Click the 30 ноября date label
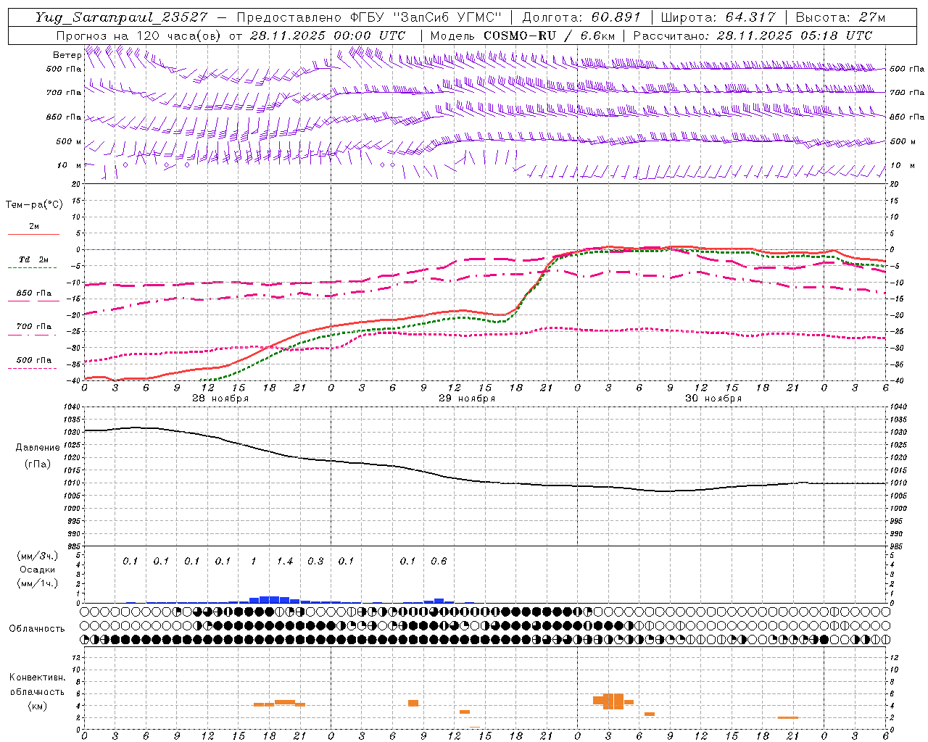 pos(713,398)
